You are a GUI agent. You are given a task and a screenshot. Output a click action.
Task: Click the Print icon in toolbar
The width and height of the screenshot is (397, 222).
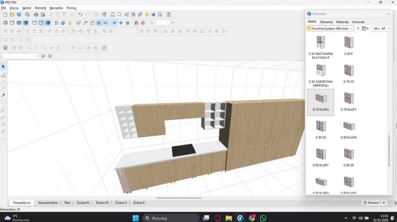36,15
